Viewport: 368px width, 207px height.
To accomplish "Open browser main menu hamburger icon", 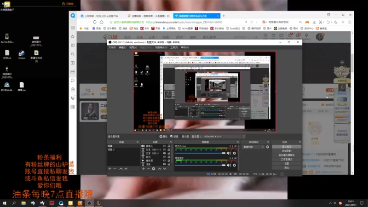I will click(x=350, y=22).
